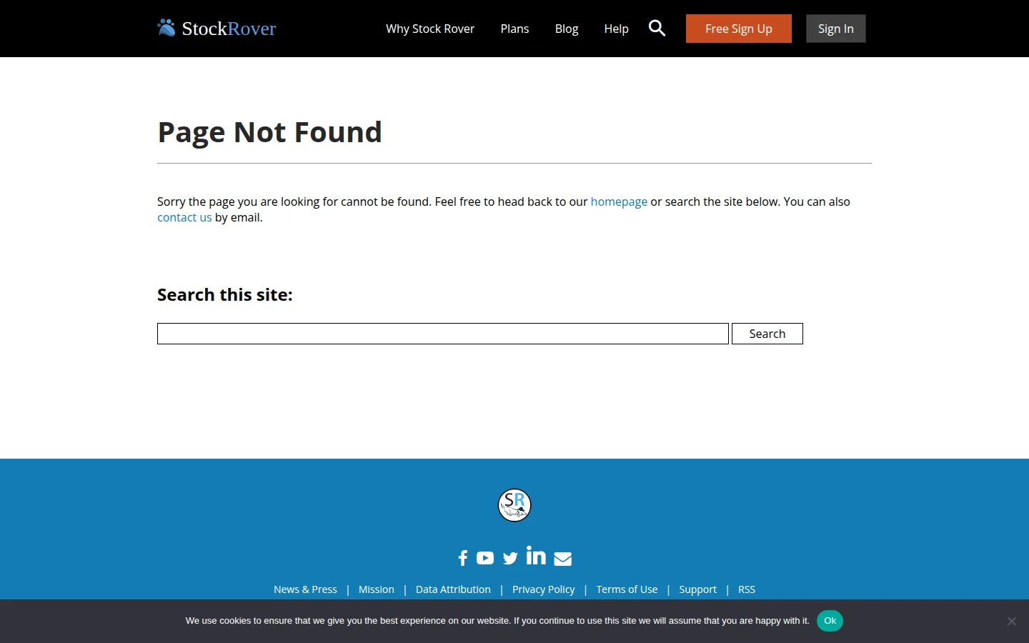The image size is (1029, 643).
Task: Select Help in the navigation bar
Action: (x=616, y=29)
